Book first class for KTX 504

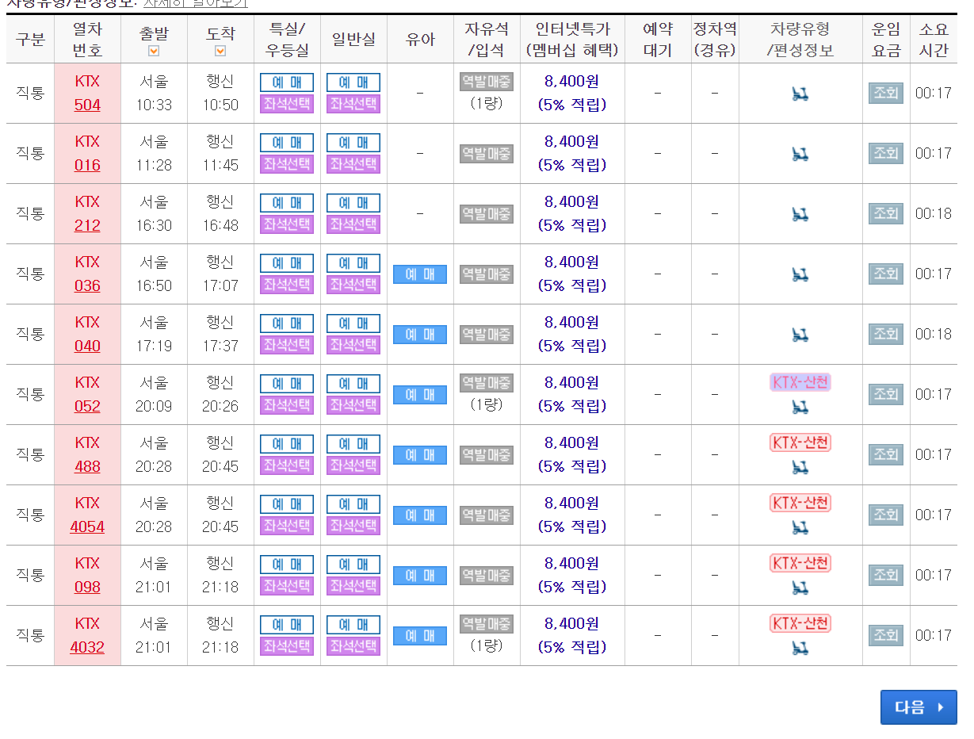[x=287, y=82]
